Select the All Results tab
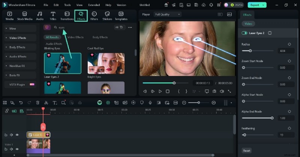Image resolution: width=300 pixels, height=157 pixels. coord(52,37)
